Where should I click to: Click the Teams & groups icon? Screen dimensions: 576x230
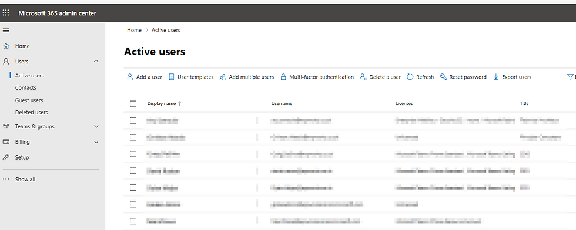[6, 126]
